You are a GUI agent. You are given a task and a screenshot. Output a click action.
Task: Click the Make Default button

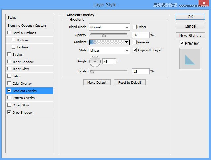[x=97, y=82]
